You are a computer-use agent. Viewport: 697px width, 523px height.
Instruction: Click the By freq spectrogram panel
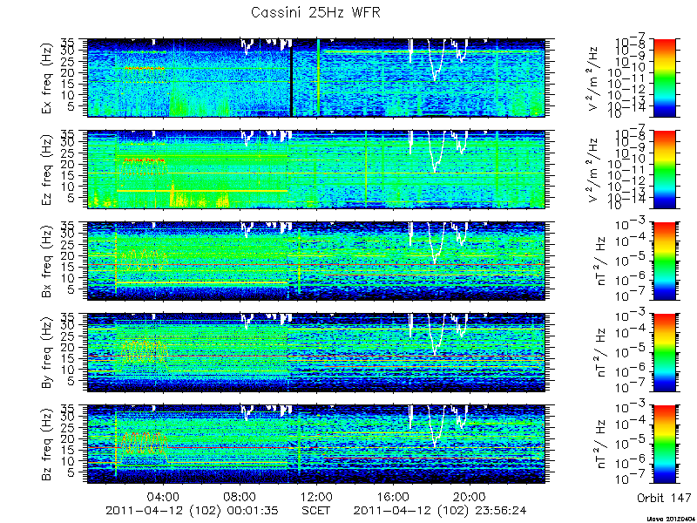click(316, 353)
